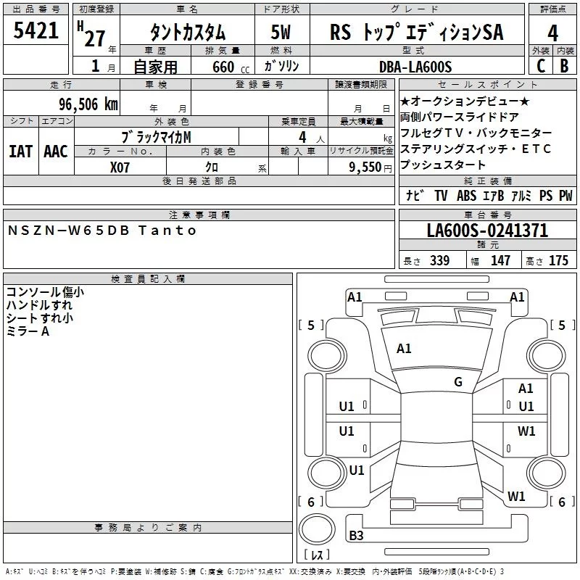The height and width of the screenshot is (580, 580).
Task: Select the color number X07
Action: pos(120,167)
